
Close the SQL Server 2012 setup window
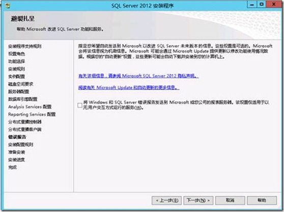(274, 5)
